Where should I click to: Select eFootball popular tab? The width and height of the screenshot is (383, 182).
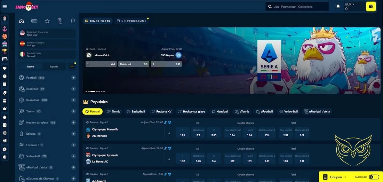[264, 112]
